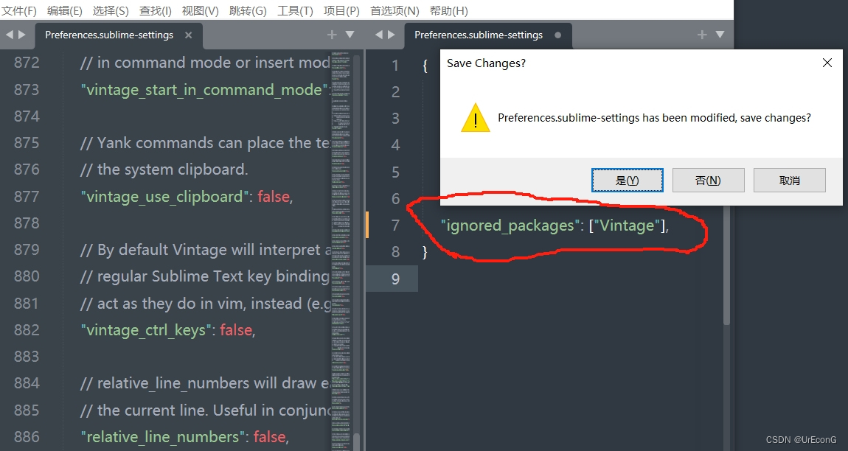Click the warning icon in the Save Changes dialog

[x=475, y=117]
